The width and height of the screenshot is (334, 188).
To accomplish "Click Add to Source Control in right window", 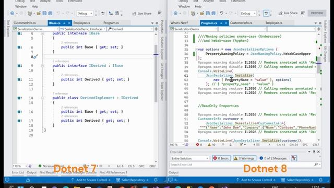I will point(256,180).
